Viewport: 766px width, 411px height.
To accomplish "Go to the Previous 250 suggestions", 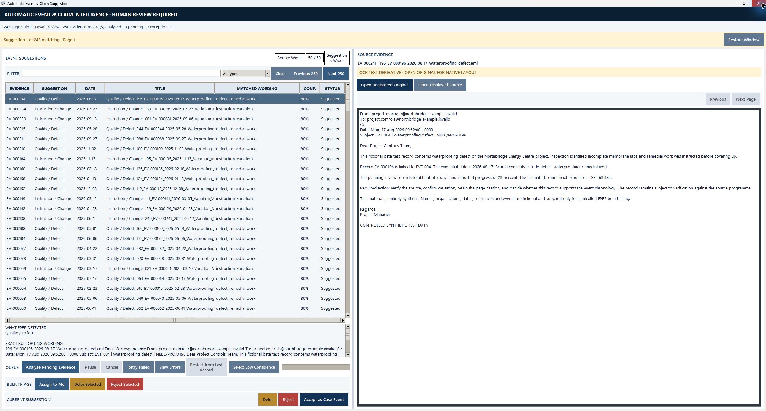I will click(306, 74).
